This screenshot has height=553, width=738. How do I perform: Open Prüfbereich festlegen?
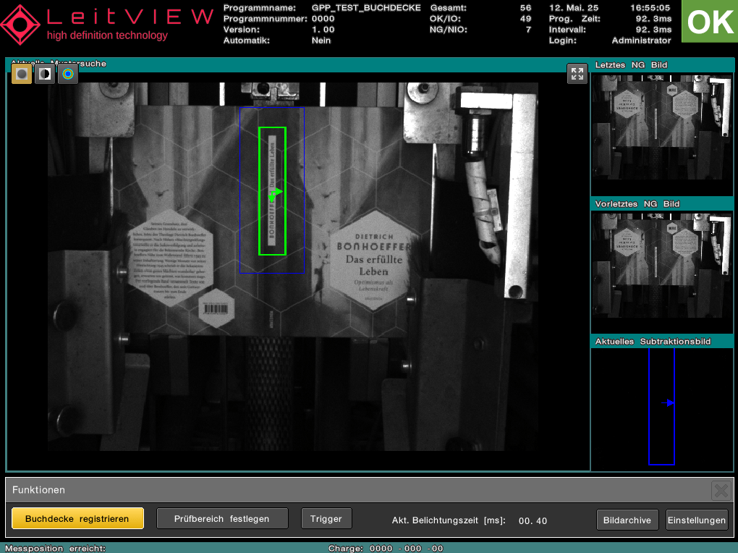tap(221, 518)
